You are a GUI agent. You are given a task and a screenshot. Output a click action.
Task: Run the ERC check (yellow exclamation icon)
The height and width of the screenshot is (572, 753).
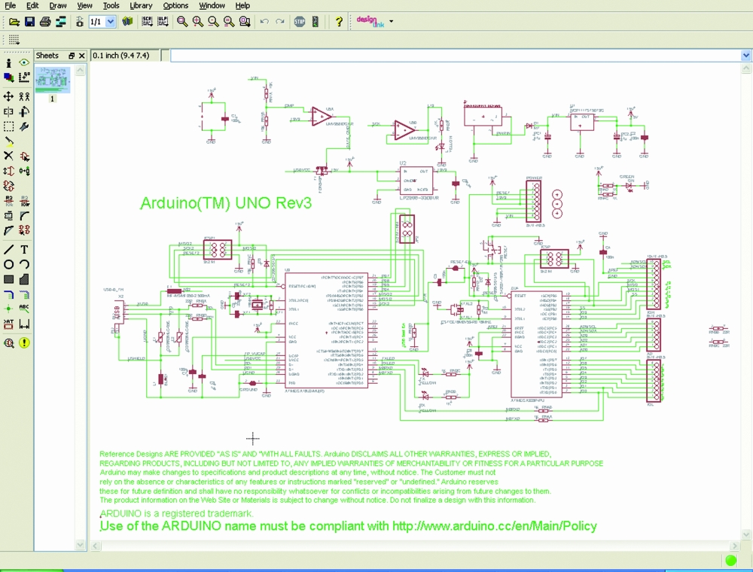coord(24,343)
